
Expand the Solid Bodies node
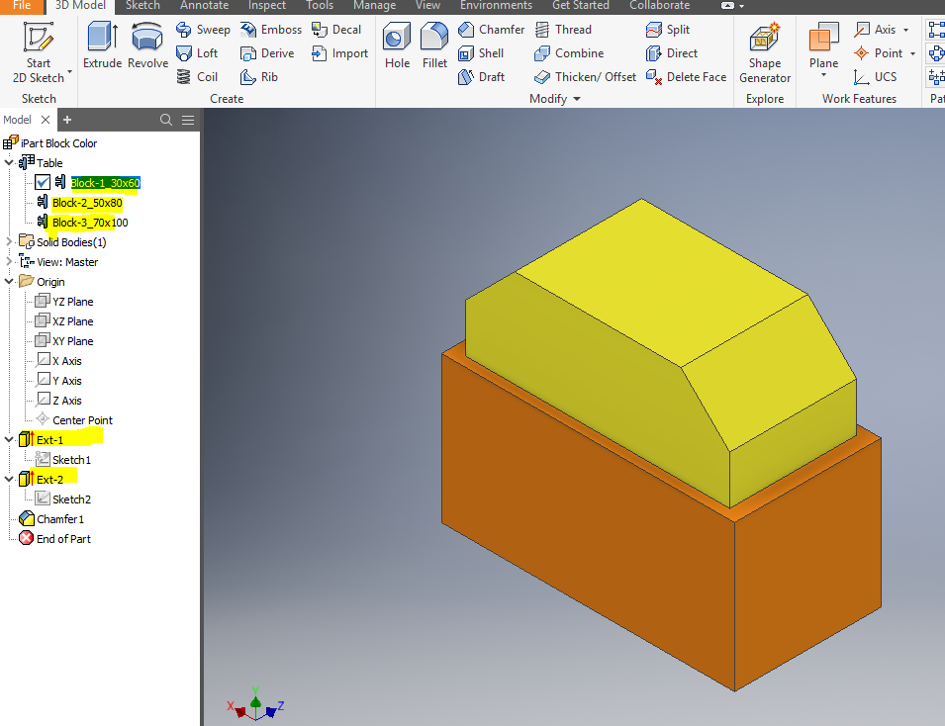9,241
